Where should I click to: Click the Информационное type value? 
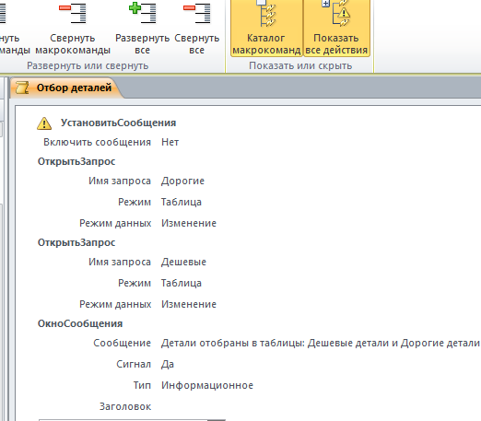[207, 385]
